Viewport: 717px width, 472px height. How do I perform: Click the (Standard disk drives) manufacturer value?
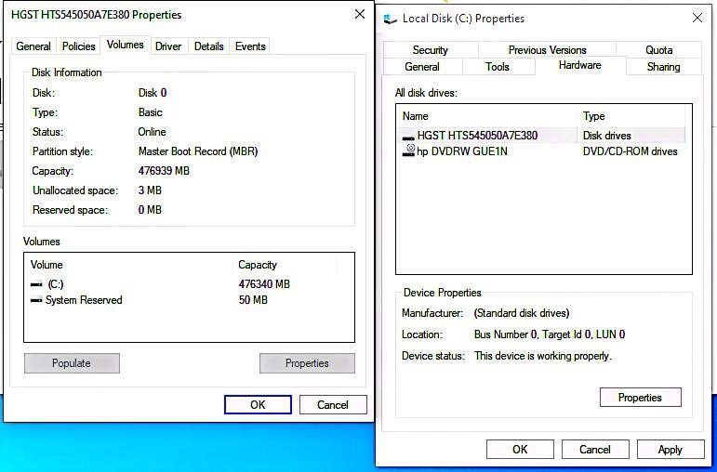tap(522, 313)
